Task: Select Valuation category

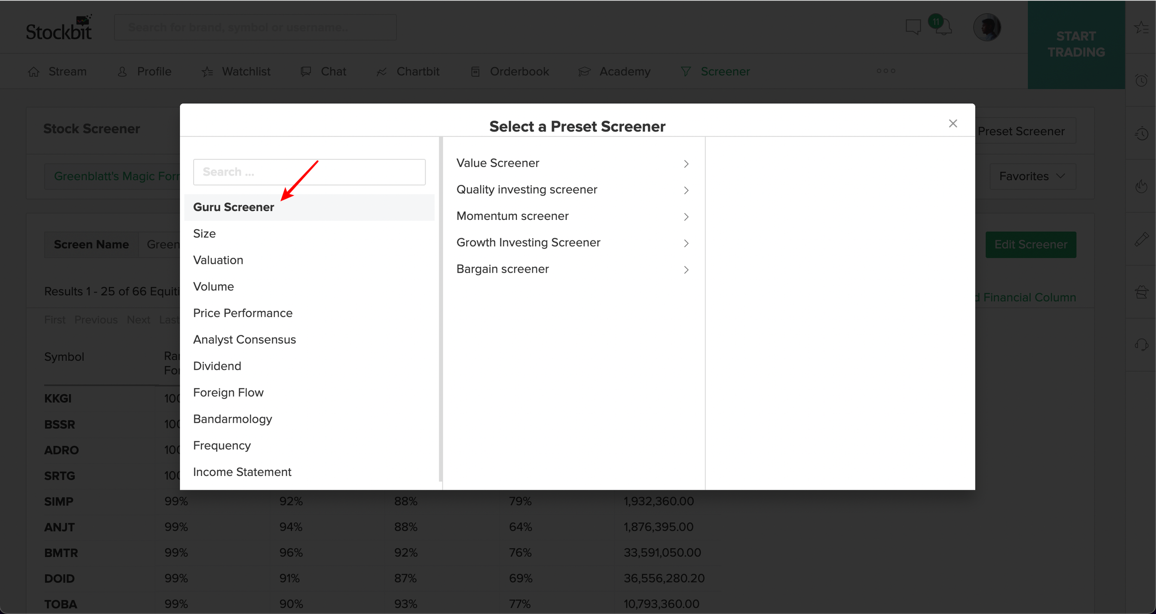Action: (x=309, y=260)
